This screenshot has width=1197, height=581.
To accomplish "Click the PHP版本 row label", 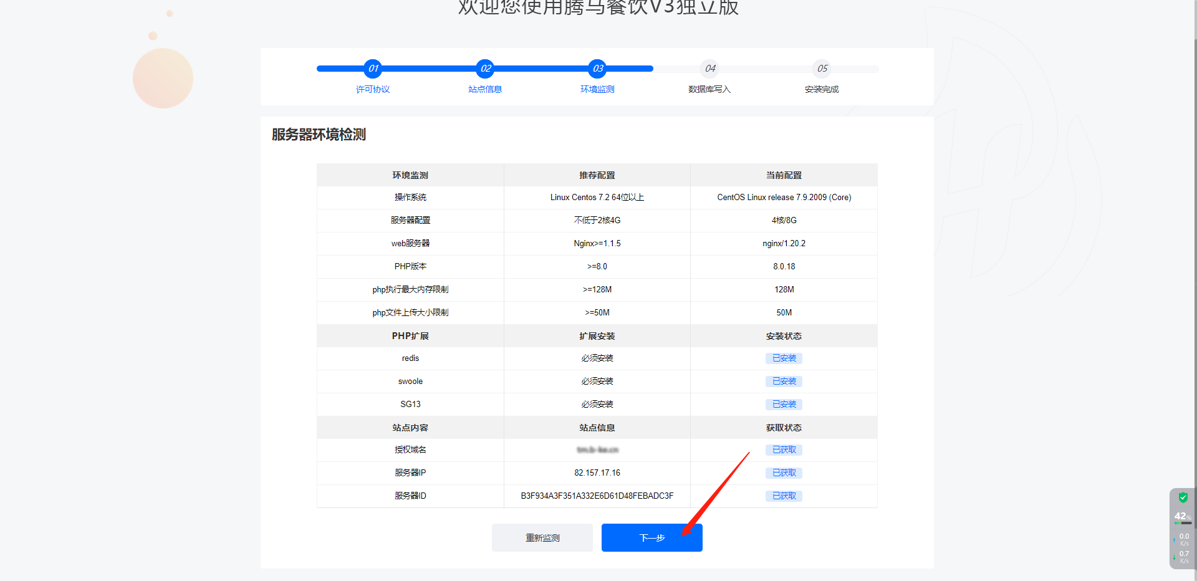I will click(x=410, y=267).
